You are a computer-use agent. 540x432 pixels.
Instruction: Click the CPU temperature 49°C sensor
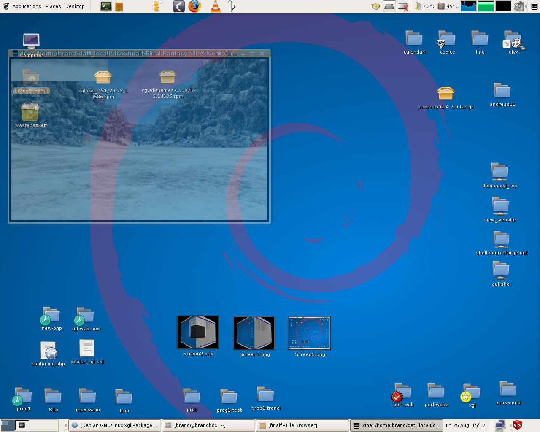pos(448,6)
